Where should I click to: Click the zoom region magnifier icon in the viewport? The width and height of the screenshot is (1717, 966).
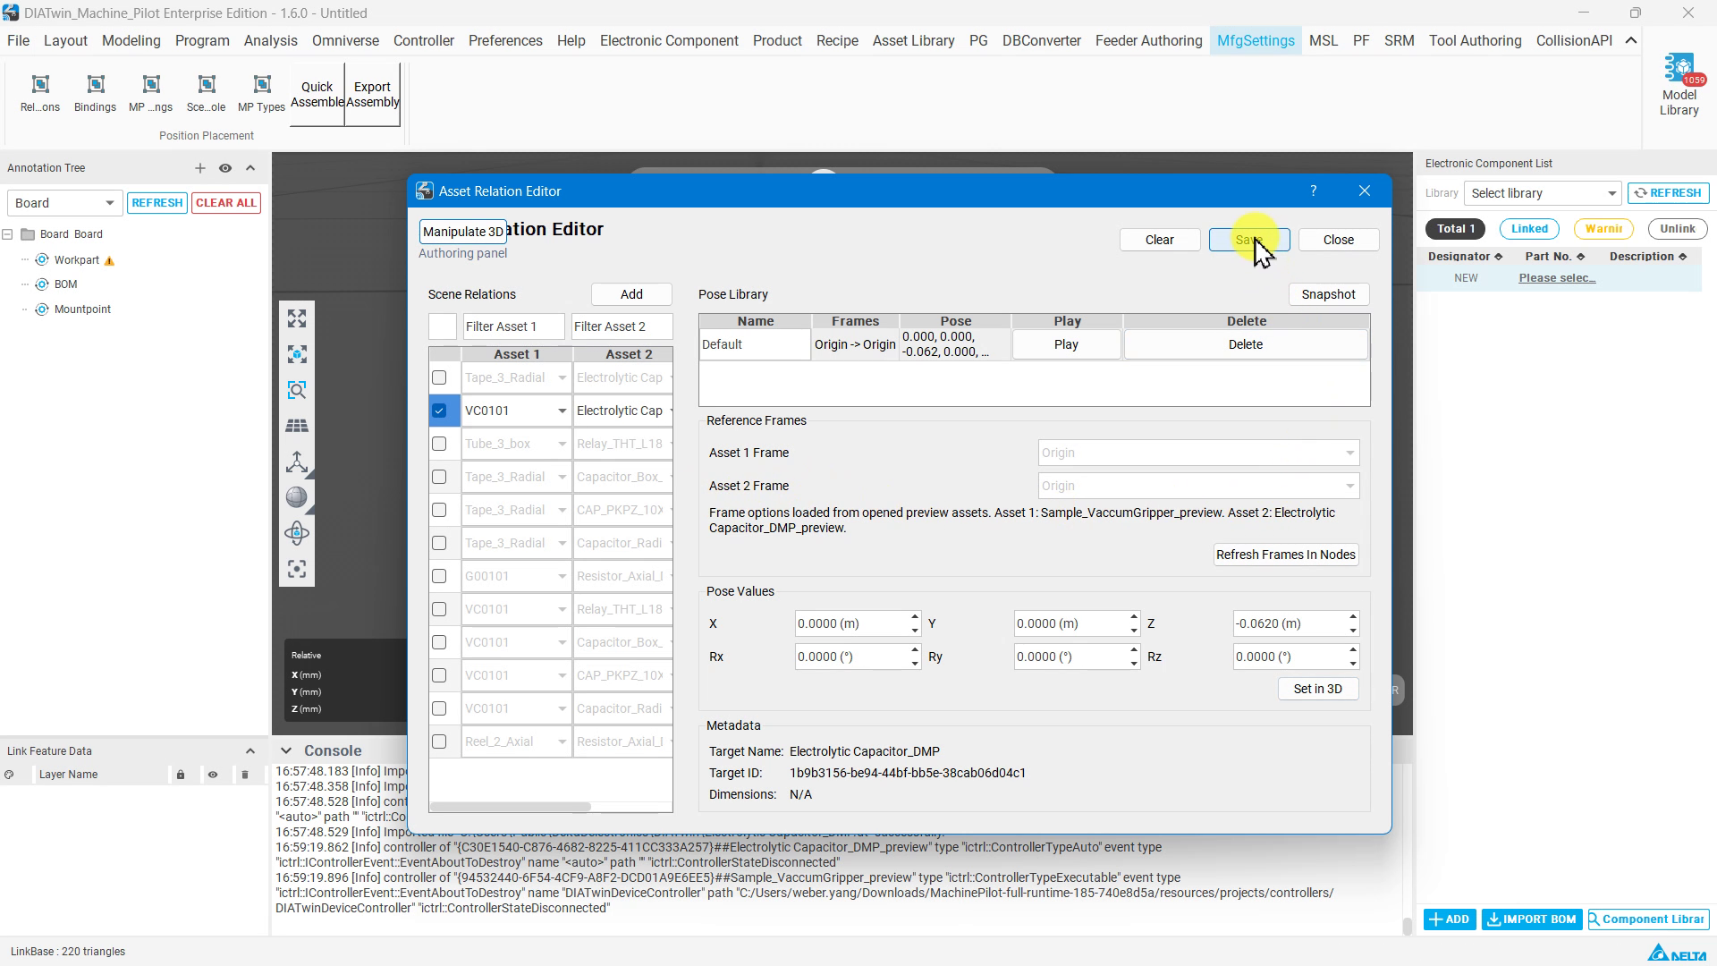pos(297,390)
